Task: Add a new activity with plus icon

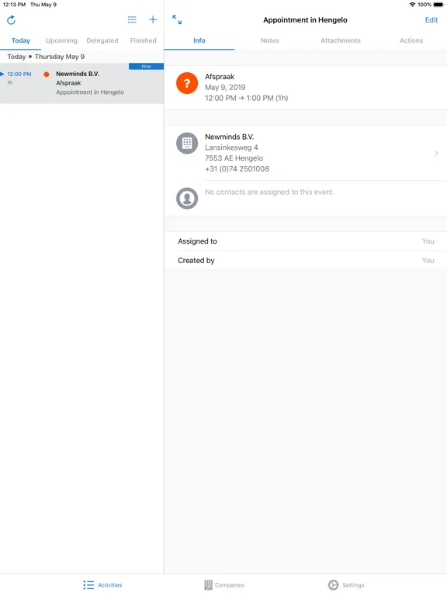Action: tap(153, 19)
